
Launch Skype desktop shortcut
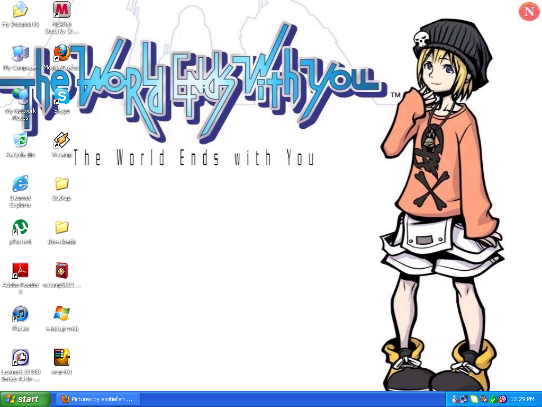coord(61,96)
